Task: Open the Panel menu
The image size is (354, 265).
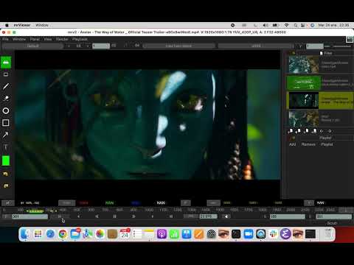Action: coord(35,39)
